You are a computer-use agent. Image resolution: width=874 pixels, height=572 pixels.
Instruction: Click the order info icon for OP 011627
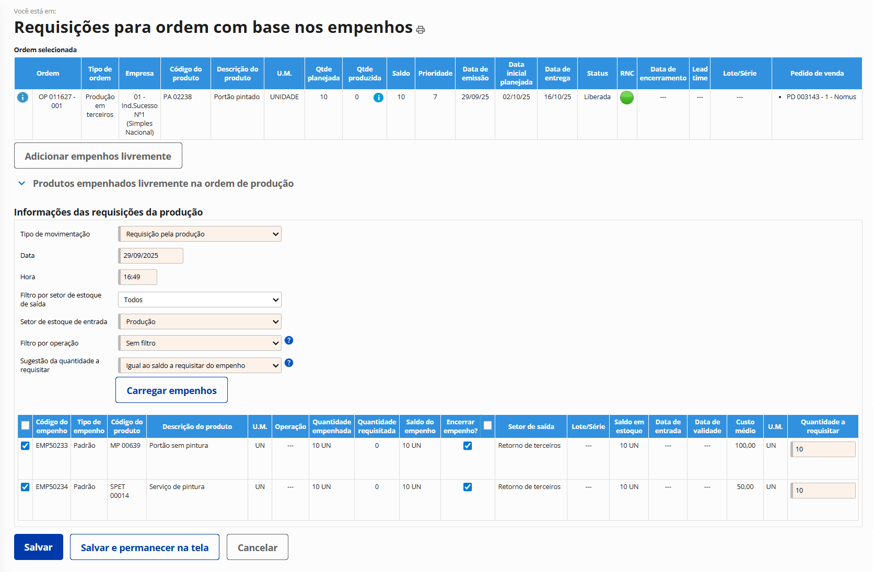(x=23, y=98)
